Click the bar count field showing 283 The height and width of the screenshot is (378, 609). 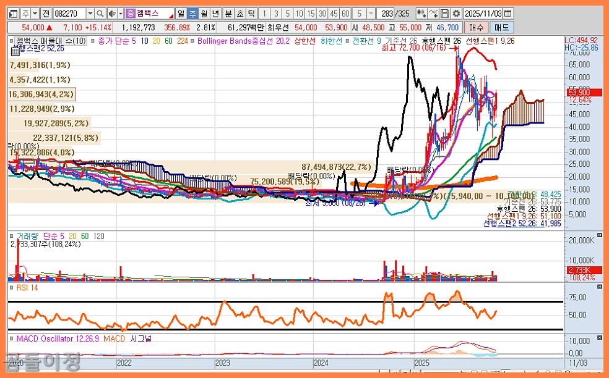[387, 14]
